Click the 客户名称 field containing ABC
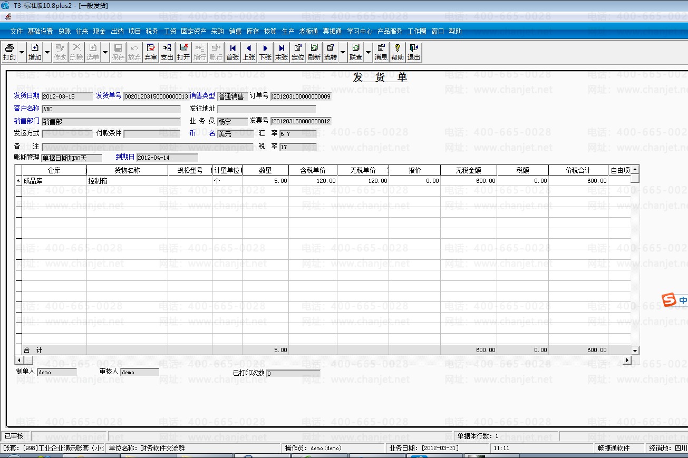Screen dimensions: 688x458 point(111,109)
